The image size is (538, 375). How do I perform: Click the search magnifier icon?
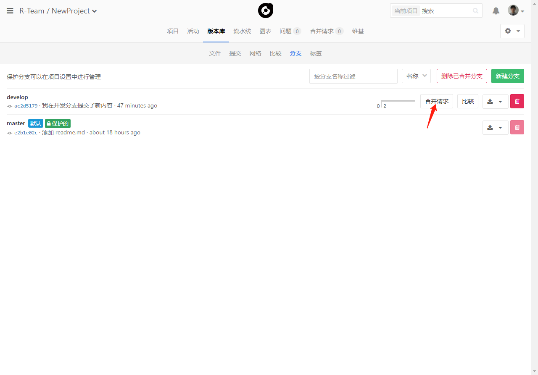[x=475, y=11]
